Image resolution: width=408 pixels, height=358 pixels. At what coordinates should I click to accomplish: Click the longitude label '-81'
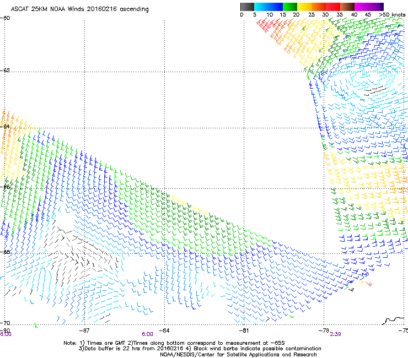tap(244, 330)
